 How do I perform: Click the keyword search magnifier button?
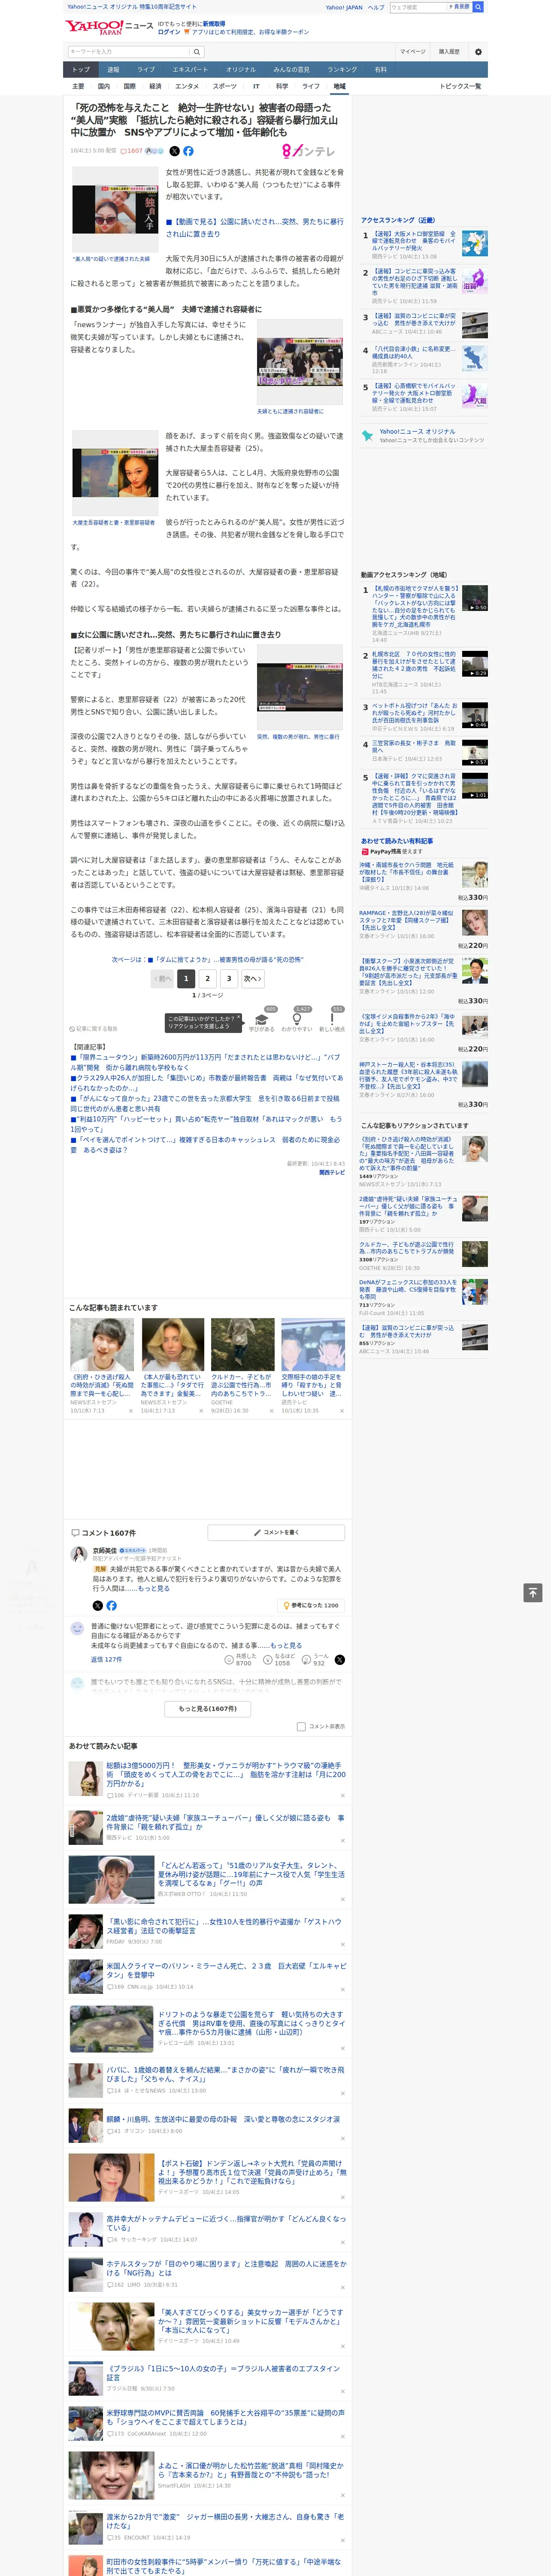click(x=196, y=51)
